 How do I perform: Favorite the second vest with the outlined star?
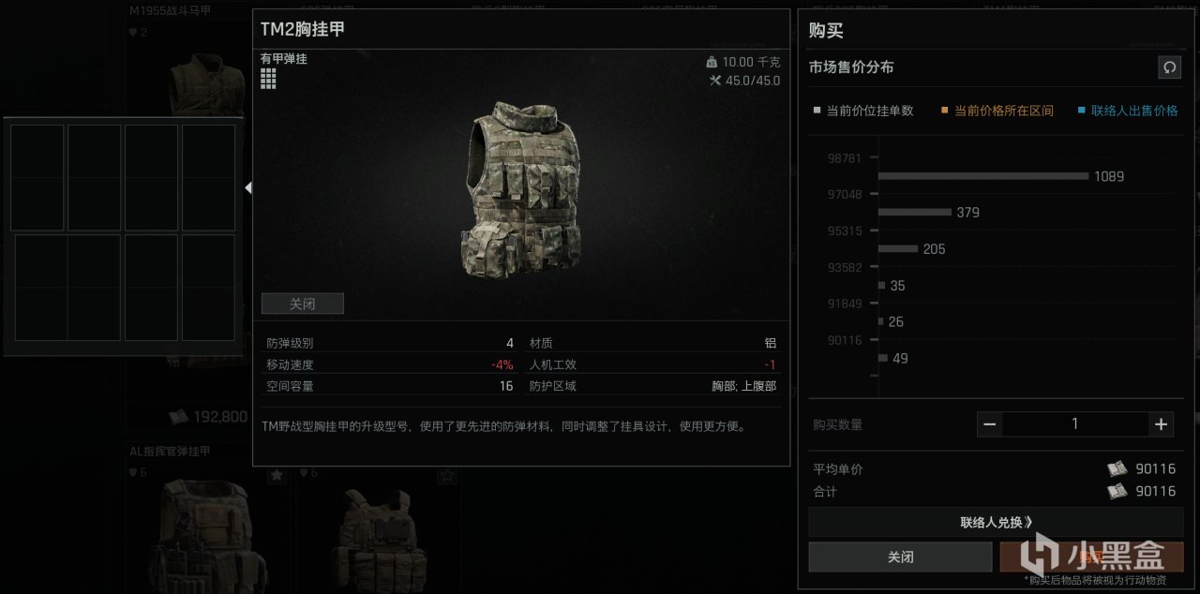click(x=447, y=476)
